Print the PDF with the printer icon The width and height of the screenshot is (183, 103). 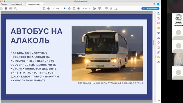tap(6, 9)
